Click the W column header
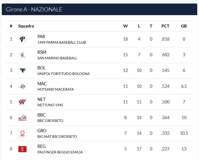 (125, 26)
